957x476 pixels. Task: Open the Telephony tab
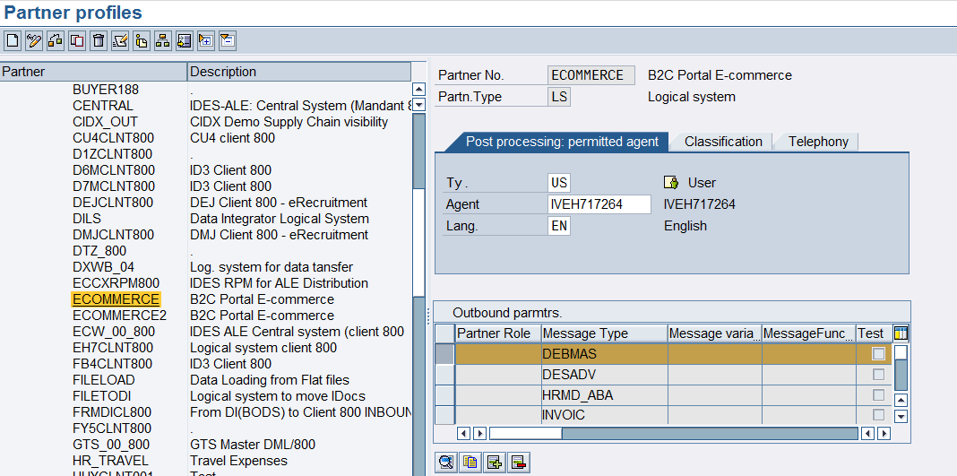pyautogui.click(x=818, y=142)
